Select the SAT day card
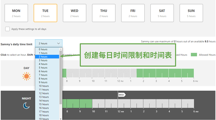216x120 pixels. 162,13
